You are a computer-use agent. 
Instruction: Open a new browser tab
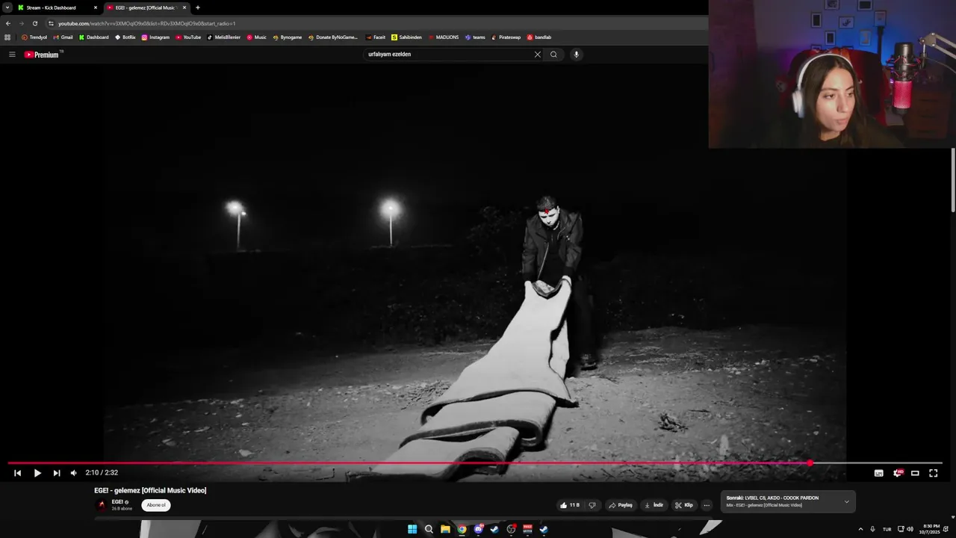[x=198, y=7]
